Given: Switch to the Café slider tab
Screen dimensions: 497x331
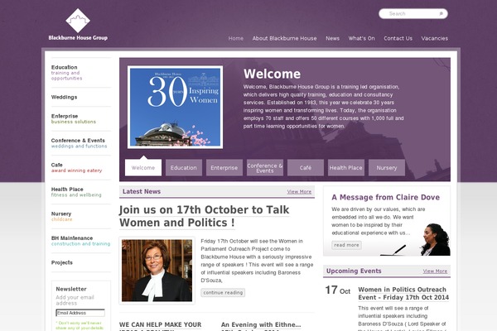Looking at the screenshot, I should point(306,167).
